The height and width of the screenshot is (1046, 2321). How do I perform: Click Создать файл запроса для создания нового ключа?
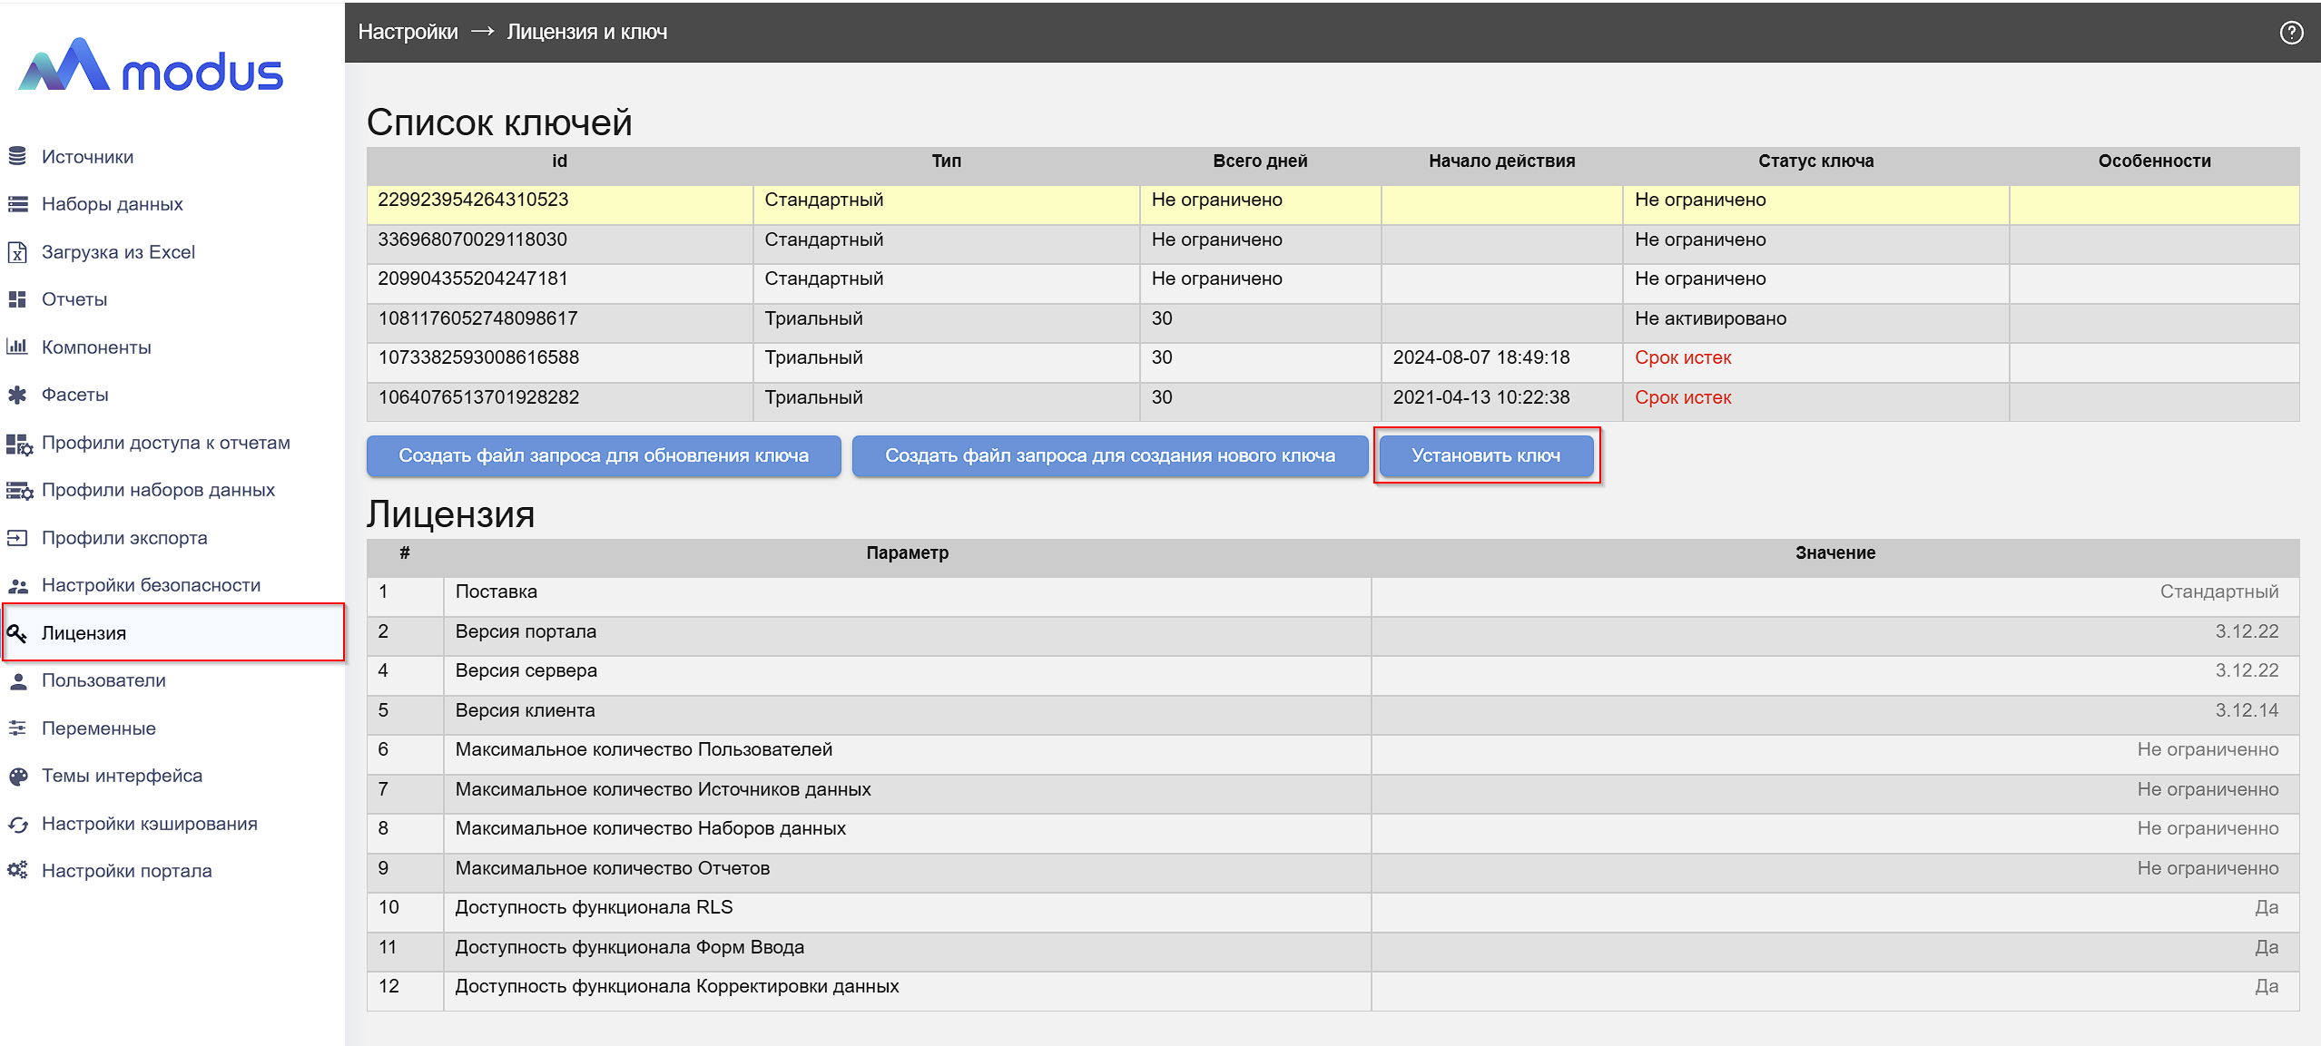click(1109, 455)
